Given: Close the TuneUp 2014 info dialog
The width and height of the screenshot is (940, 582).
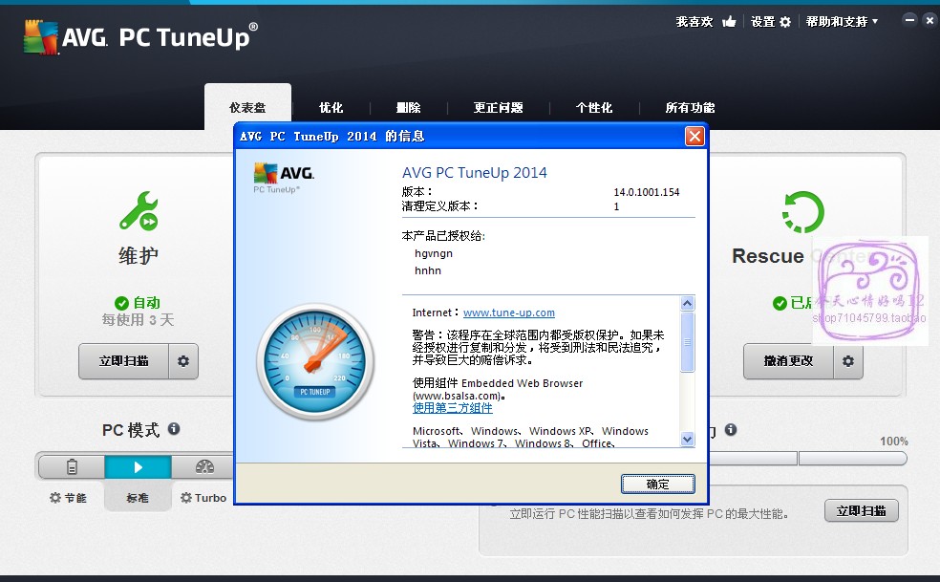Looking at the screenshot, I should 694,137.
